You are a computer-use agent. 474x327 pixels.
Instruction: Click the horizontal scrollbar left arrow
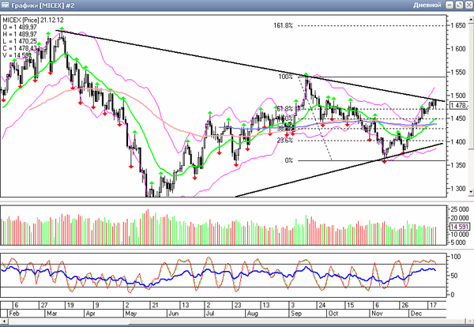4,321
